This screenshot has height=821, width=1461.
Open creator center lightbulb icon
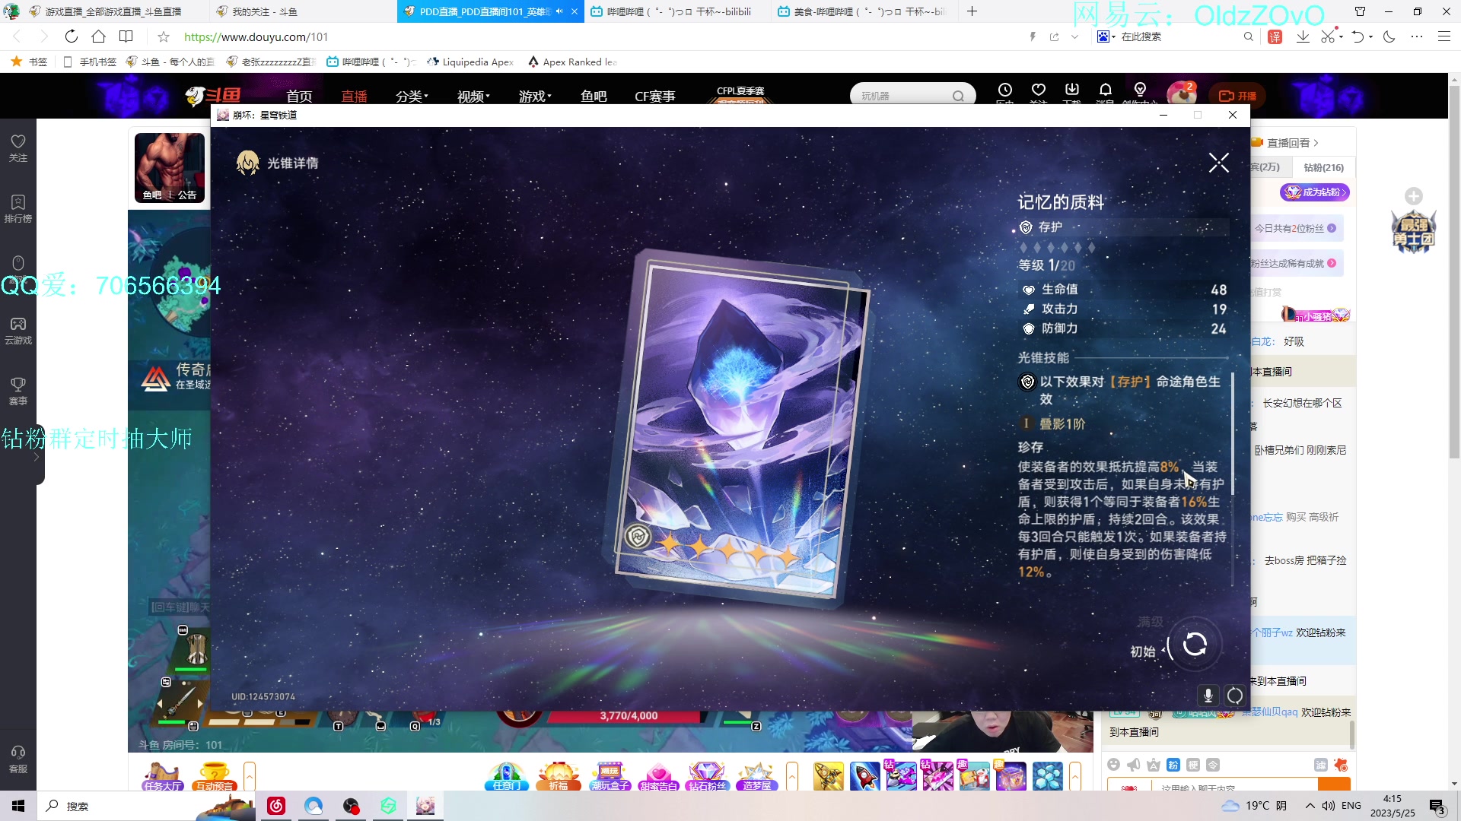click(x=1140, y=90)
